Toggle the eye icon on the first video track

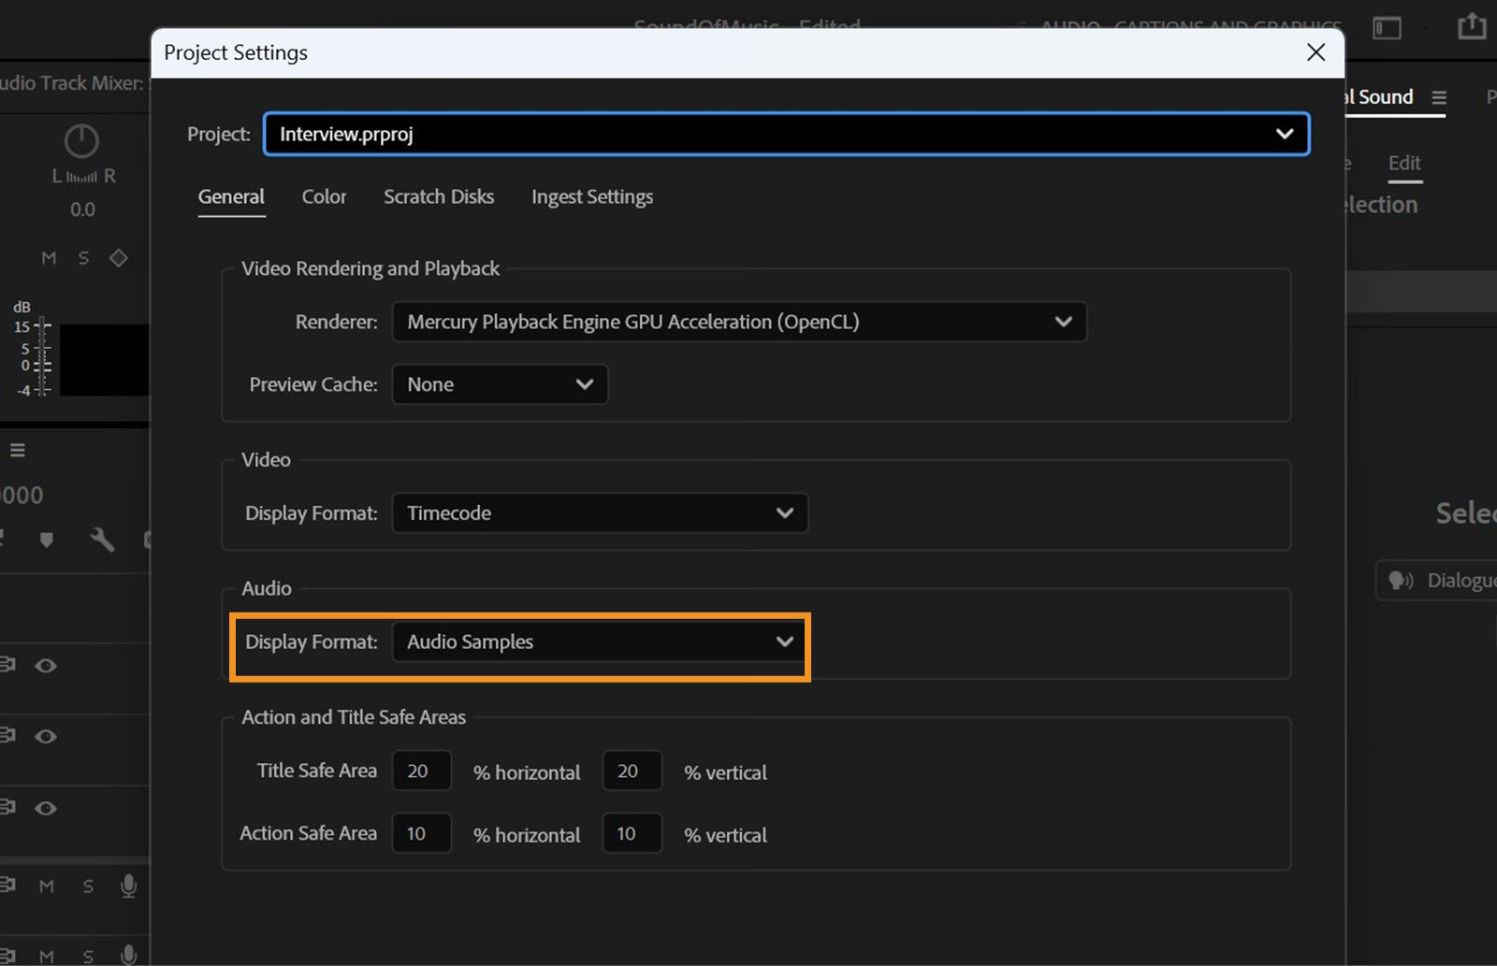pos(47,666)
